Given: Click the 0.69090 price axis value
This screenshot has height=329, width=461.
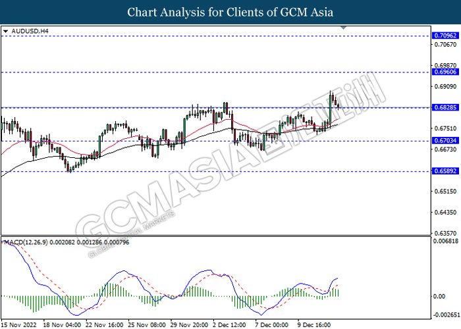Looking at the screenshot, I should pyautogui.click(x=445, y=87).
